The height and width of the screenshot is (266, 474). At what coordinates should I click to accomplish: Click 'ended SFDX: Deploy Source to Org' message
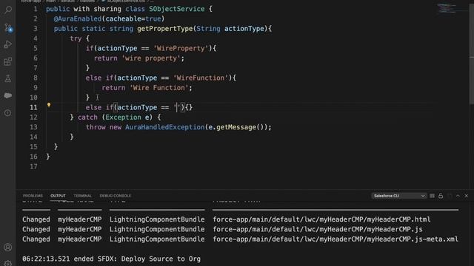click(x=137, y=259)
